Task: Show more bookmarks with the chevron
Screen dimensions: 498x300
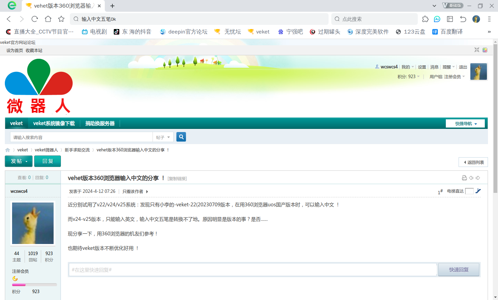Action: 489,32
